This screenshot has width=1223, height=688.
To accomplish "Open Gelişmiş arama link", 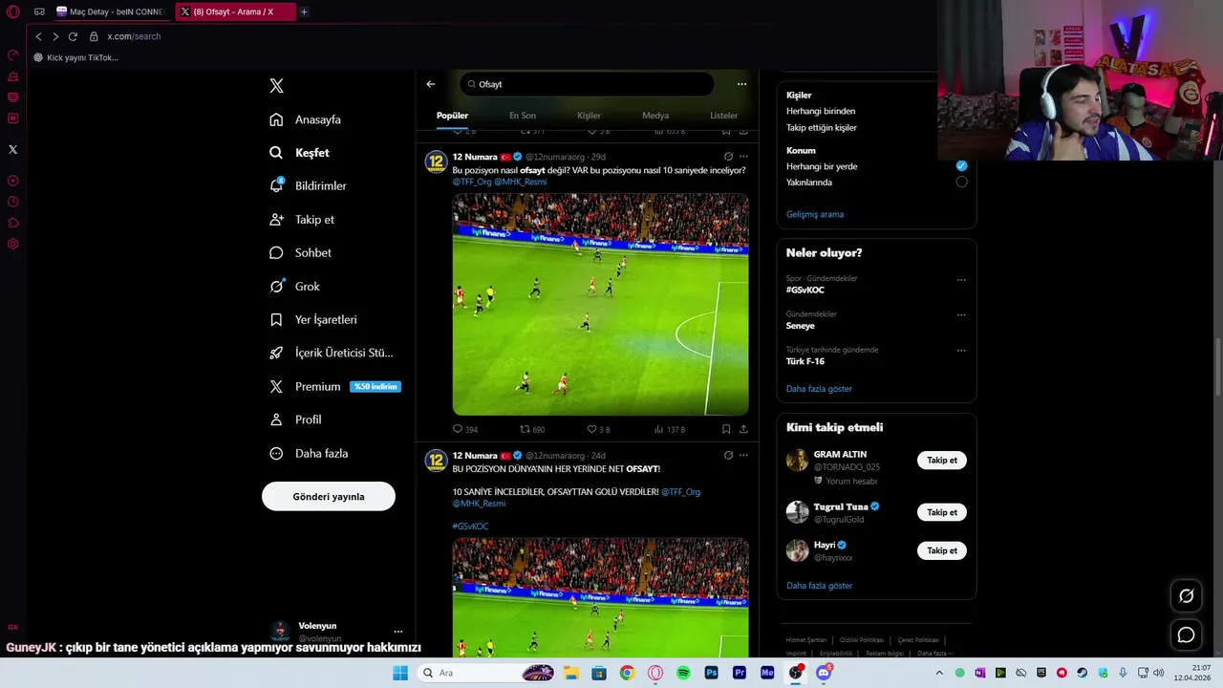I will click(x=815, y=214).
